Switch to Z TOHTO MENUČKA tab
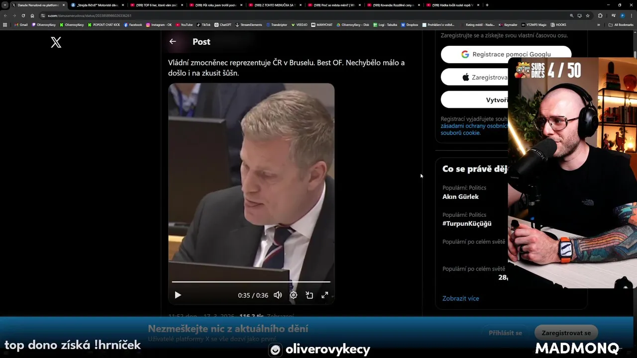 coord(275,5)
